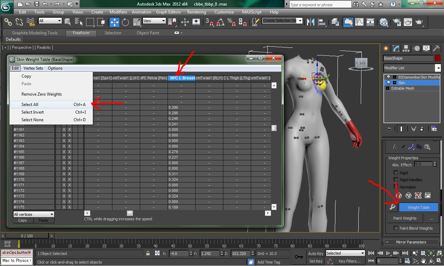
Task: Toggle the Show End Result icon
Action: (x=401, y=128)
